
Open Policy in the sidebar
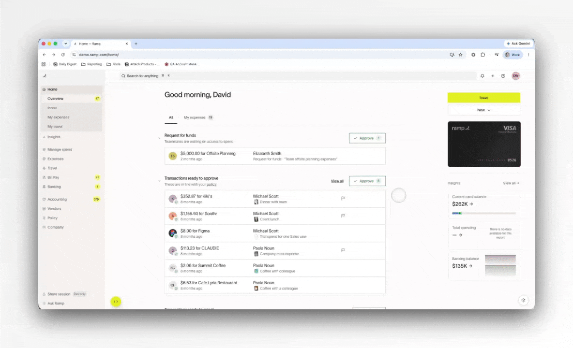(72, 218)
